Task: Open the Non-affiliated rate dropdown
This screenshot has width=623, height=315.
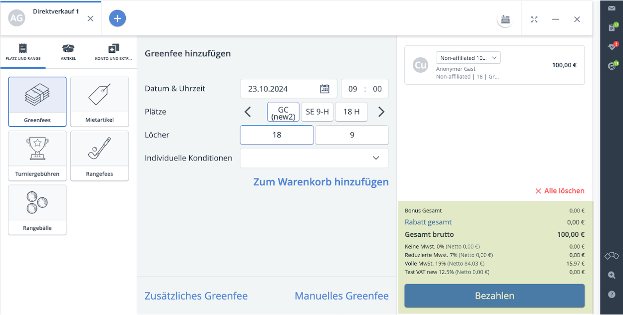Action: point(468,58)
